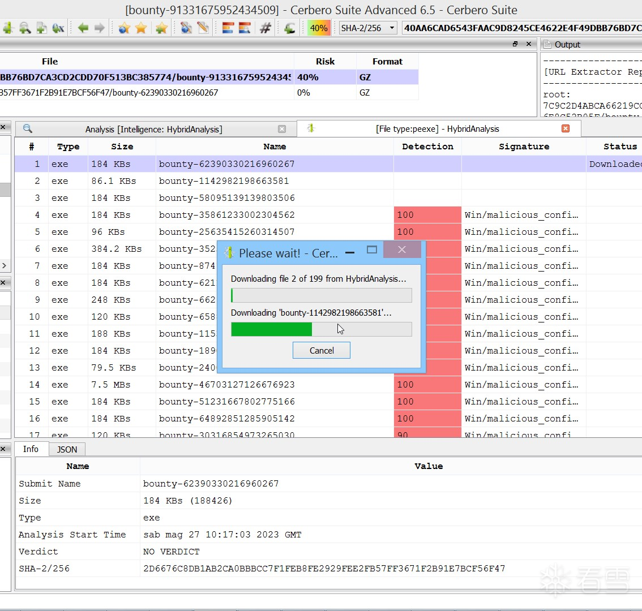Close the left panel beside Analysis tab
642x611 pixels.
pyautogui.click(x=3, y=127)
